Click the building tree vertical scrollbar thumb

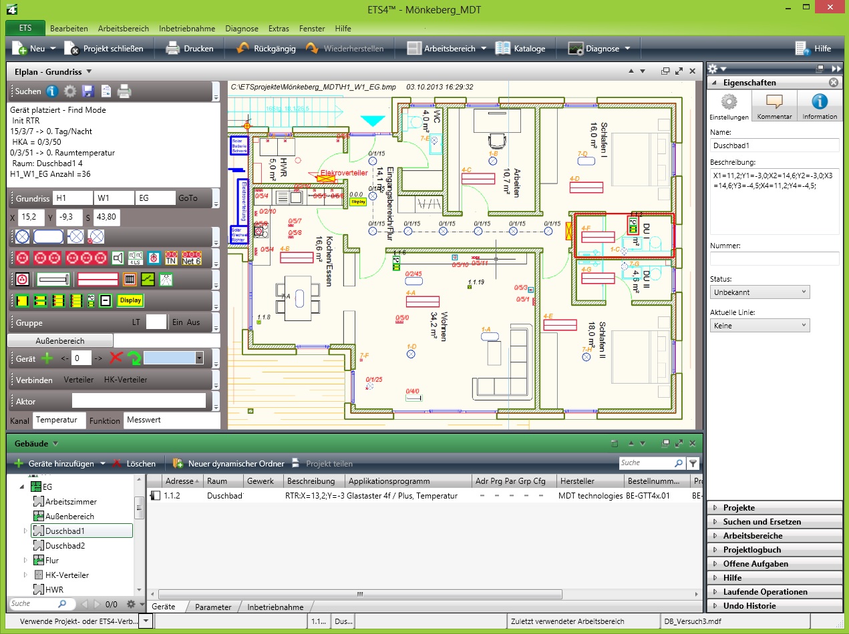138,507
